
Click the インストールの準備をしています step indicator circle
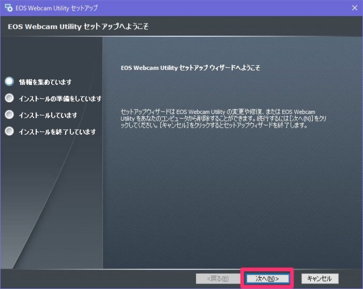10,98
